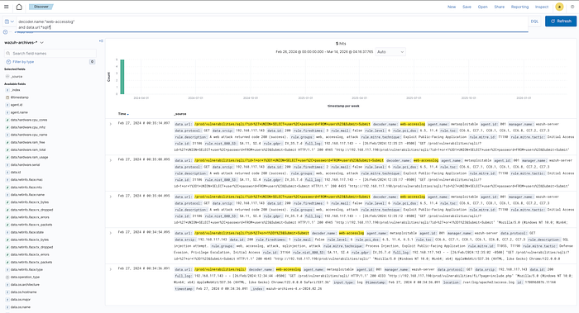
Task: Click the type icon next to agent.name field
Action: pyautogui.click(x=7, y=112)
